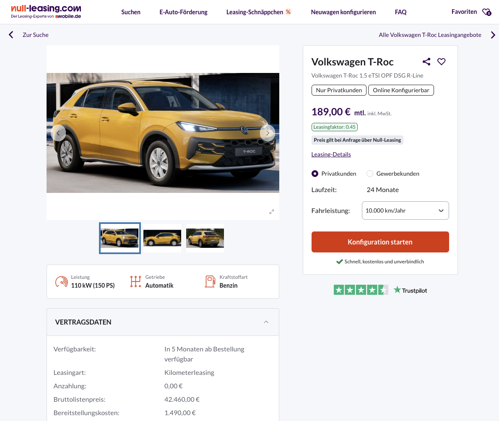Open the Favoriten heart icon in header

click(486, 12)
